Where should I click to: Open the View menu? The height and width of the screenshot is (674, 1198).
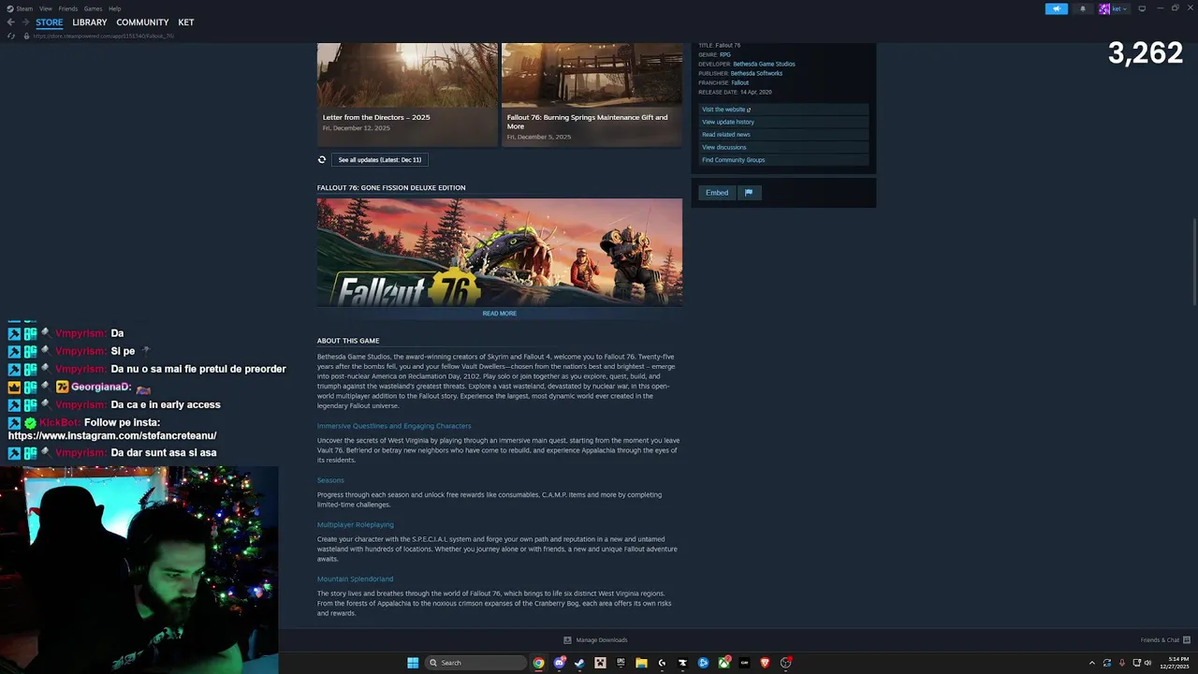pyautogui.click(x=46, y=8)
